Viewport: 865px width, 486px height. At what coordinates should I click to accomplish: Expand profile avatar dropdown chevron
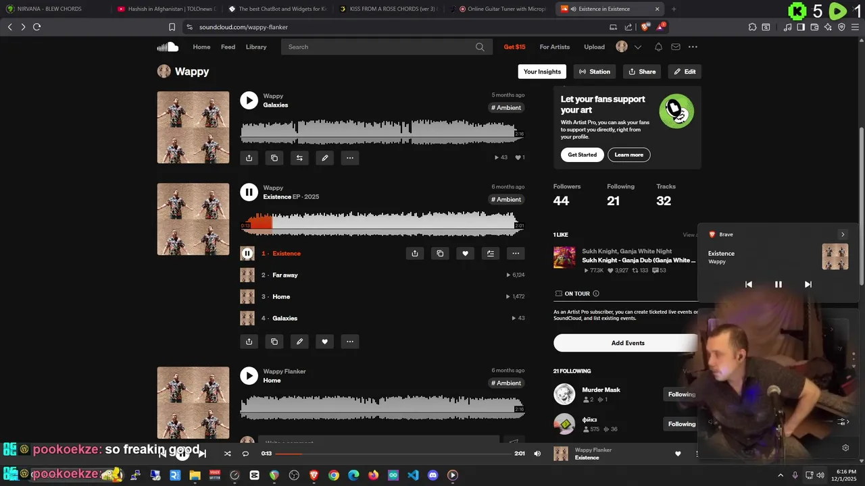coord(637,47)
